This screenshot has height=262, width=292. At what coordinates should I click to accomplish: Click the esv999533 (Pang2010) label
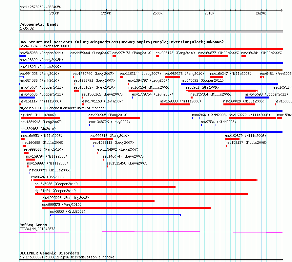click(x=43, y=149)
